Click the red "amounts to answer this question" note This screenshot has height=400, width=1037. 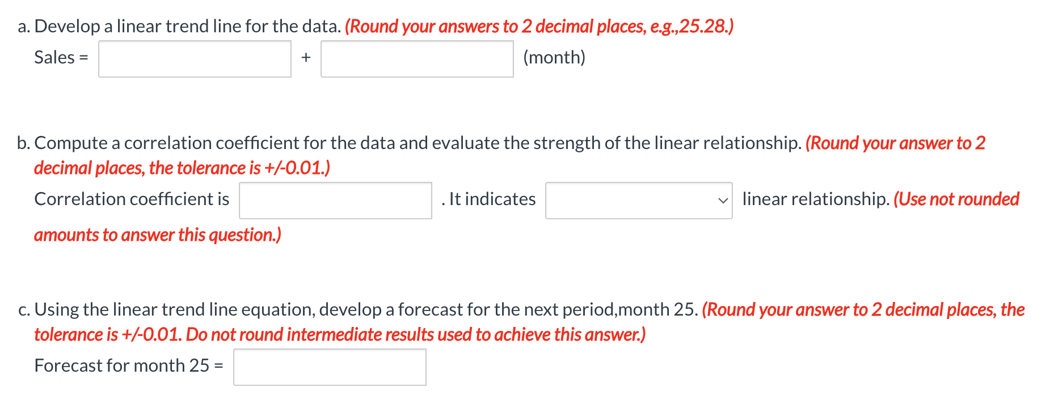coord(158,235)
